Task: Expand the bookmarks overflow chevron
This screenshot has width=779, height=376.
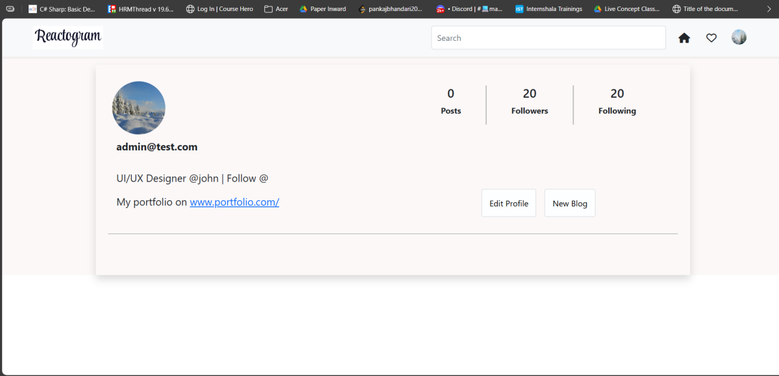Action: tap(769, 9)
